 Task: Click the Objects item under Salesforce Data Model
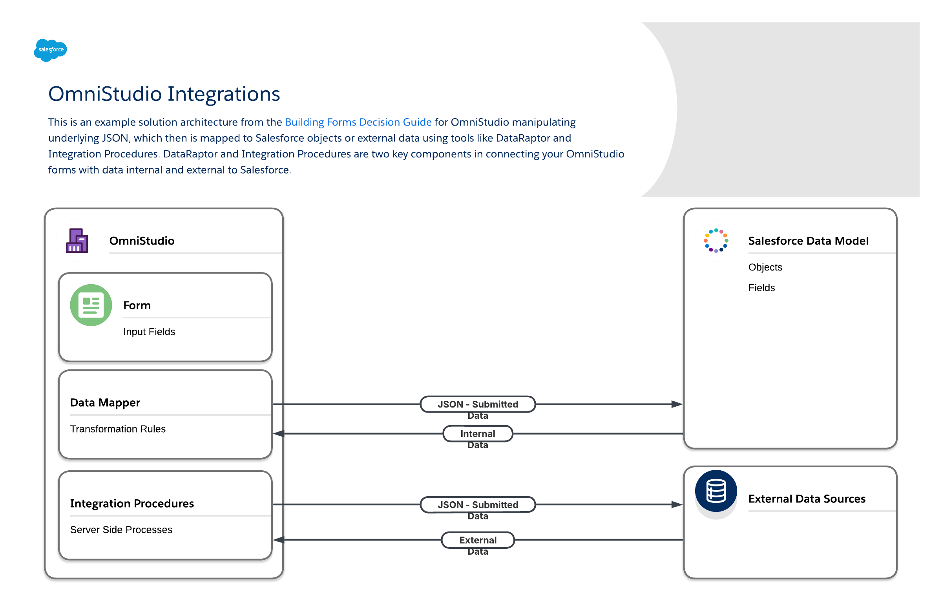(765, 267)
